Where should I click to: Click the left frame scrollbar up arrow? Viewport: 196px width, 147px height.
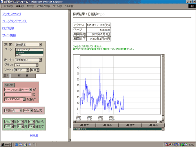click(x=69, y=11)
